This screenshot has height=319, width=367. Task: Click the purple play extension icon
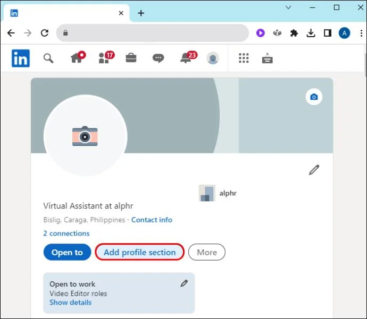[x=260, y=33]
